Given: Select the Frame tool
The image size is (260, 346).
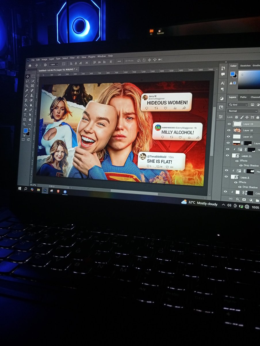Looking at the screenshot, I should pyautogui.click(x=32, y=86).
